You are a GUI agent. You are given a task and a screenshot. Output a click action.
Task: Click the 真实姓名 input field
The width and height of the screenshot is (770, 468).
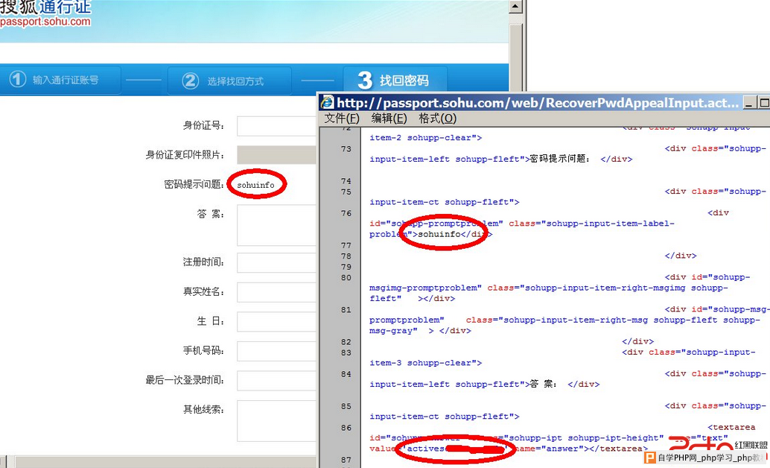(277, 292)
